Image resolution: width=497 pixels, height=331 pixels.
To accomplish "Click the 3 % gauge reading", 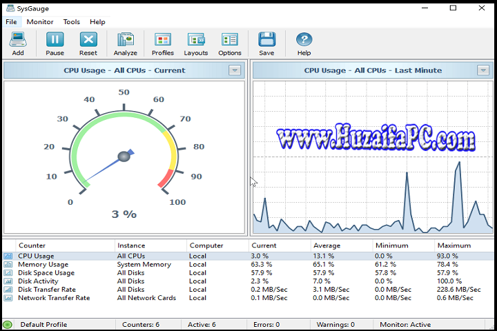I will pos(124,214).
